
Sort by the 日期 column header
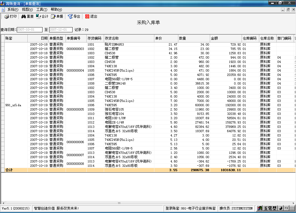(x=38, y=38)
